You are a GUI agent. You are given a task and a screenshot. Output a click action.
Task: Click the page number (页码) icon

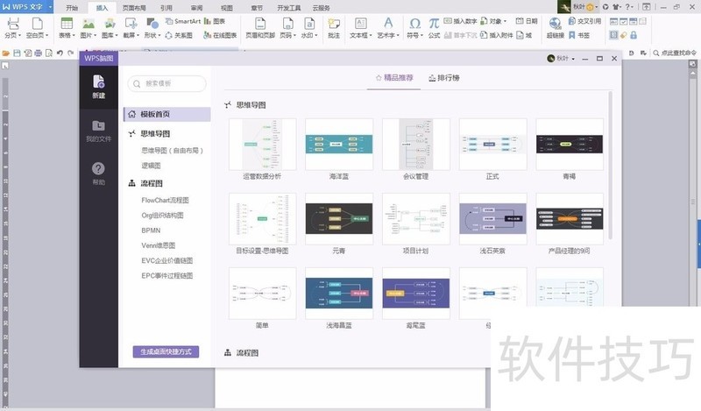pos(287,24)
